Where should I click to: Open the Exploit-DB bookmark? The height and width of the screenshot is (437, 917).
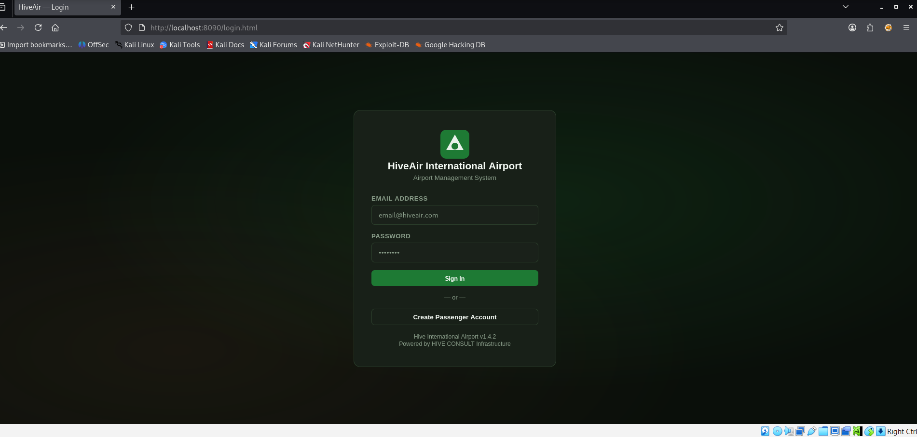(x=387, y=45)
